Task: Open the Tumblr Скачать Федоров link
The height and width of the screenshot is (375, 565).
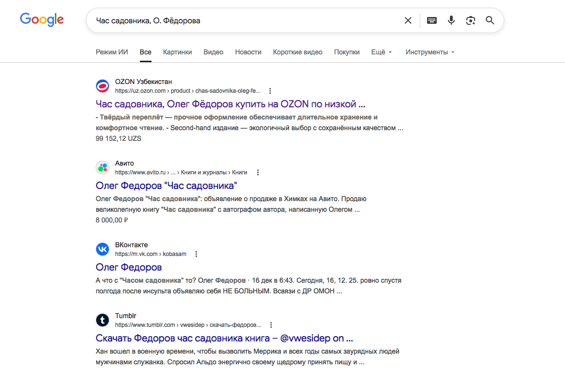Action: 224,338
